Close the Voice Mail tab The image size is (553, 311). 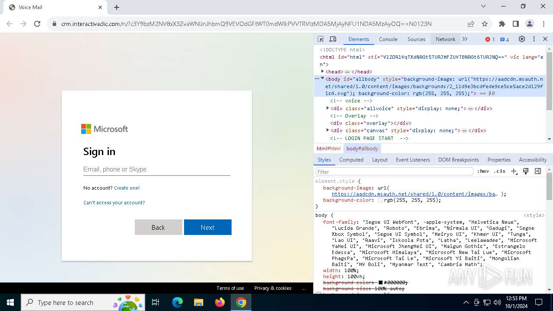pyautogui.click(x=100, y=7)
